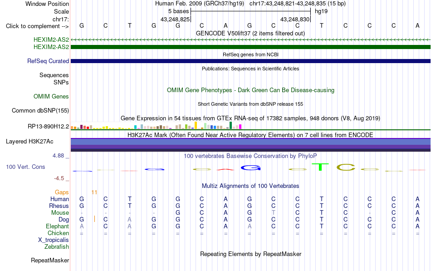Viewport: 431px width, 271px height.
Task: Click the dark green GTEx expression bar
Action: coord(230,125)
